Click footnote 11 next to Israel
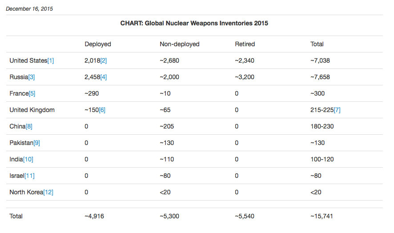 29,176
